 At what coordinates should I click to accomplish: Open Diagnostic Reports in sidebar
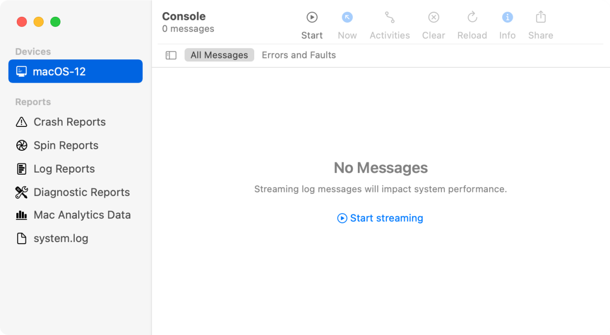click(x=81, y=192)
